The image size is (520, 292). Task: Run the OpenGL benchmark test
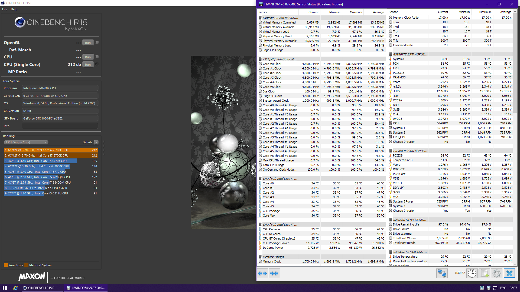[x=88, y=43]
